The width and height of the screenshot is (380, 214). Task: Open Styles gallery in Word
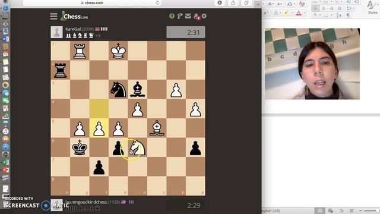tap(372, 7)
